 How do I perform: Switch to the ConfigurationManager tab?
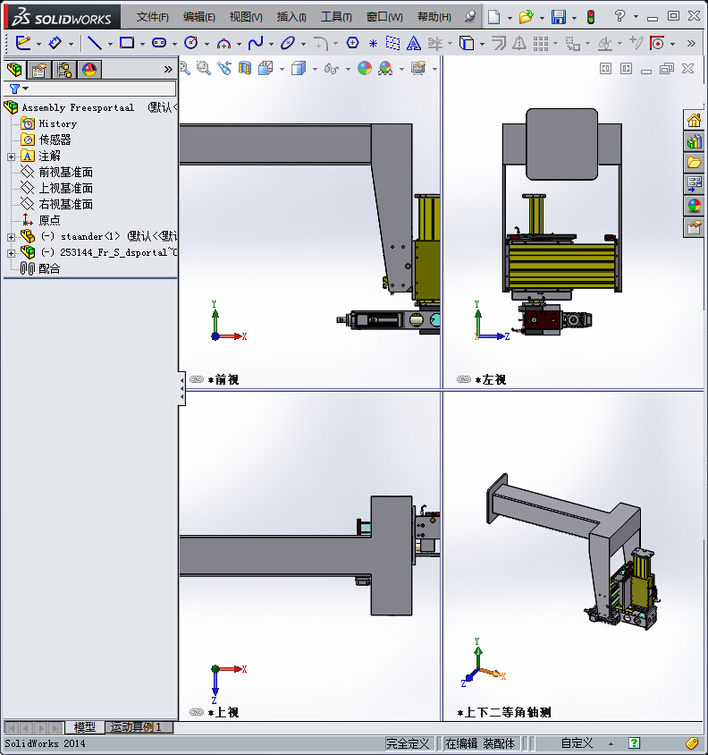pos(64,70)
